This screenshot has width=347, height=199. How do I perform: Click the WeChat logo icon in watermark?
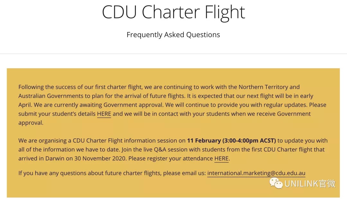tap(276, 183)
